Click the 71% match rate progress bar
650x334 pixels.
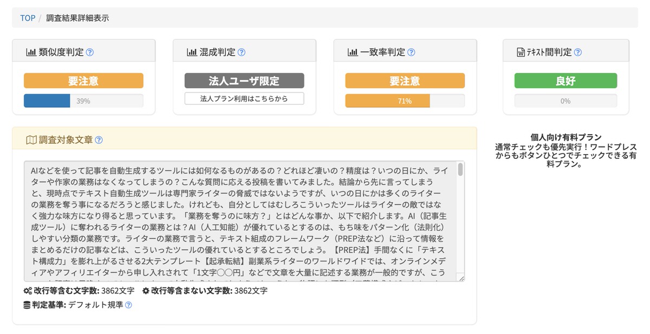405,101
